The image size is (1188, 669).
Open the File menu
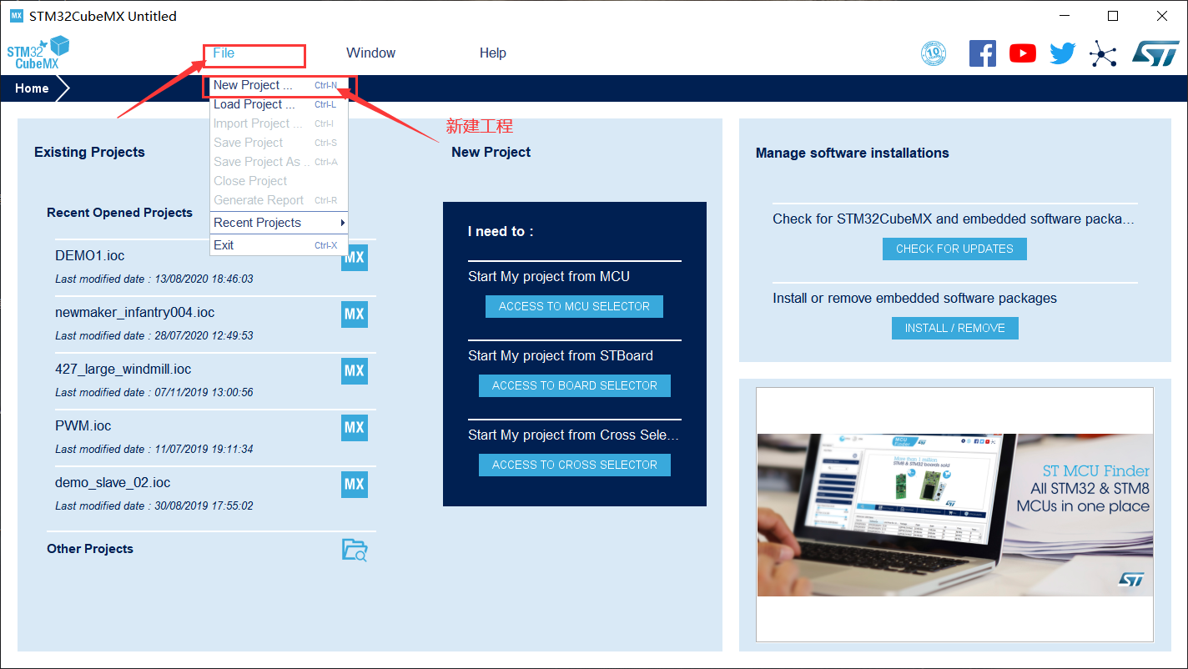[x=224, y=53]
